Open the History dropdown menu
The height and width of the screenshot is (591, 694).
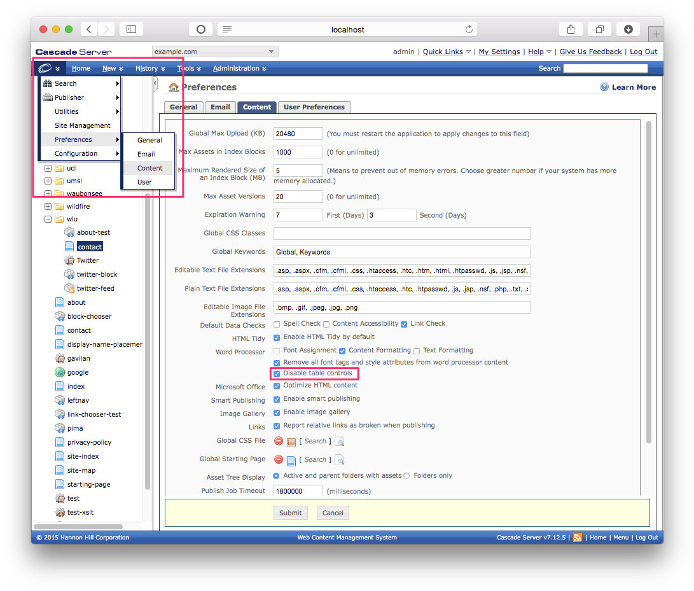[151, 68]
